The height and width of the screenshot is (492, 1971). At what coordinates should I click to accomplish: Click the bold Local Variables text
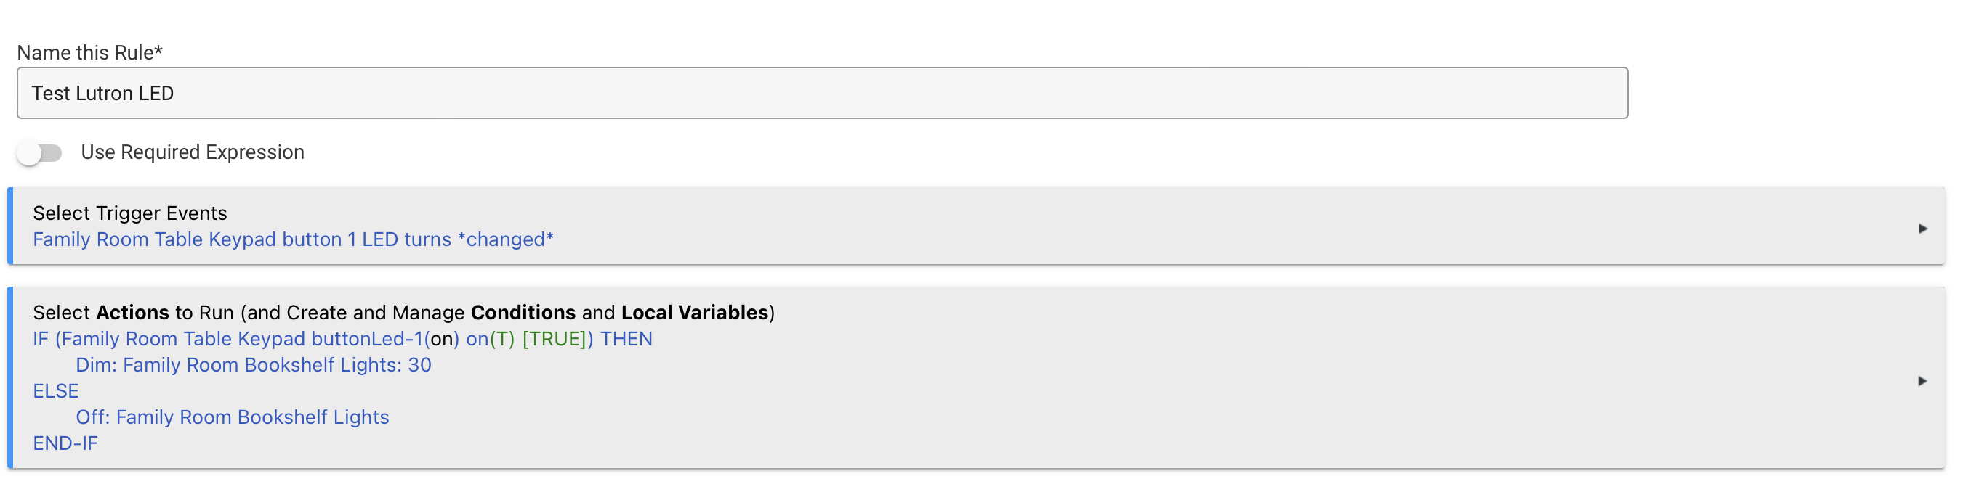click(694, 313)
